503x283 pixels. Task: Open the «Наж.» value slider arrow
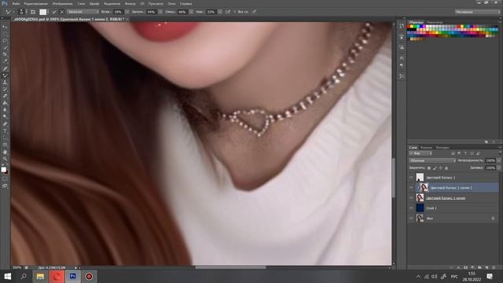pyautogui.click(x=220, y=12)
